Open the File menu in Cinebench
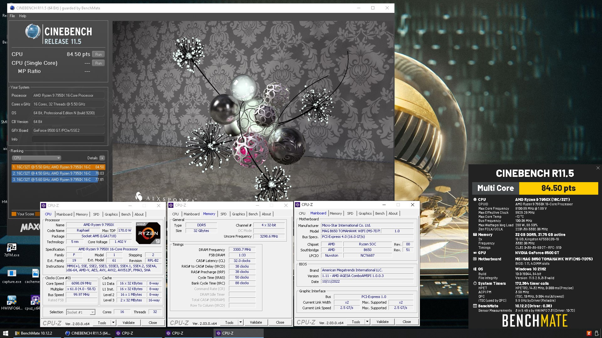Viewport: 602px width, 338px height. click(12, 16)
